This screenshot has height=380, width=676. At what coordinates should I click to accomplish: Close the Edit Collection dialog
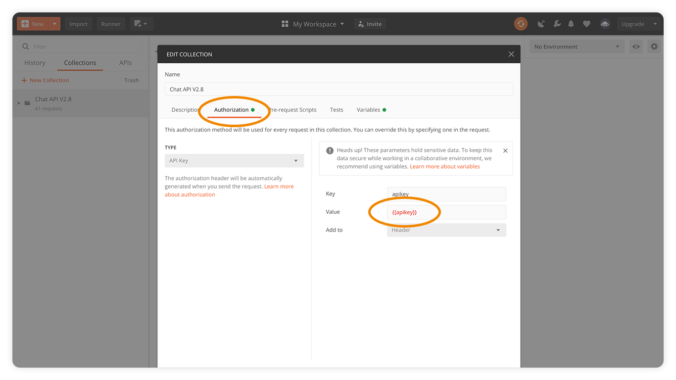[x=511, y=54]
